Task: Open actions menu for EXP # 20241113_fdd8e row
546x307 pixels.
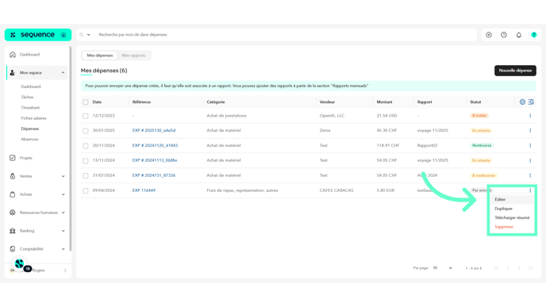Action: [530, 160]
